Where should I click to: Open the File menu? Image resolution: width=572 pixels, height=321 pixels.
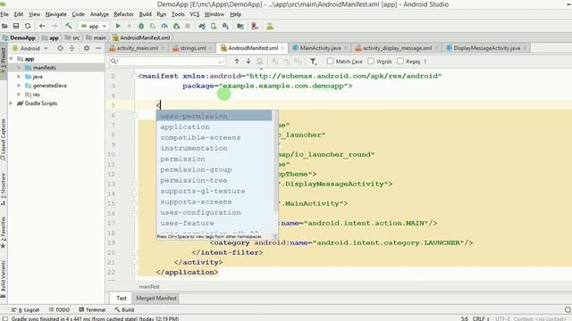coord(4,14)
